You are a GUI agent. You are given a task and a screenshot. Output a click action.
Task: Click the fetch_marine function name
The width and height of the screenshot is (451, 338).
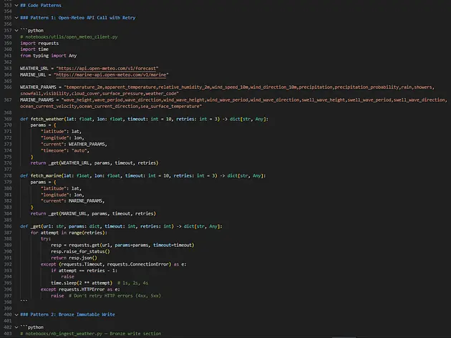(x=46, y=175)
